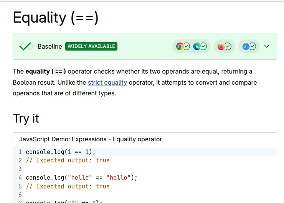The height and width of the screenshot is (203, 284).
Task: Click the check mark next to Firefox
Action: point(228,46)
